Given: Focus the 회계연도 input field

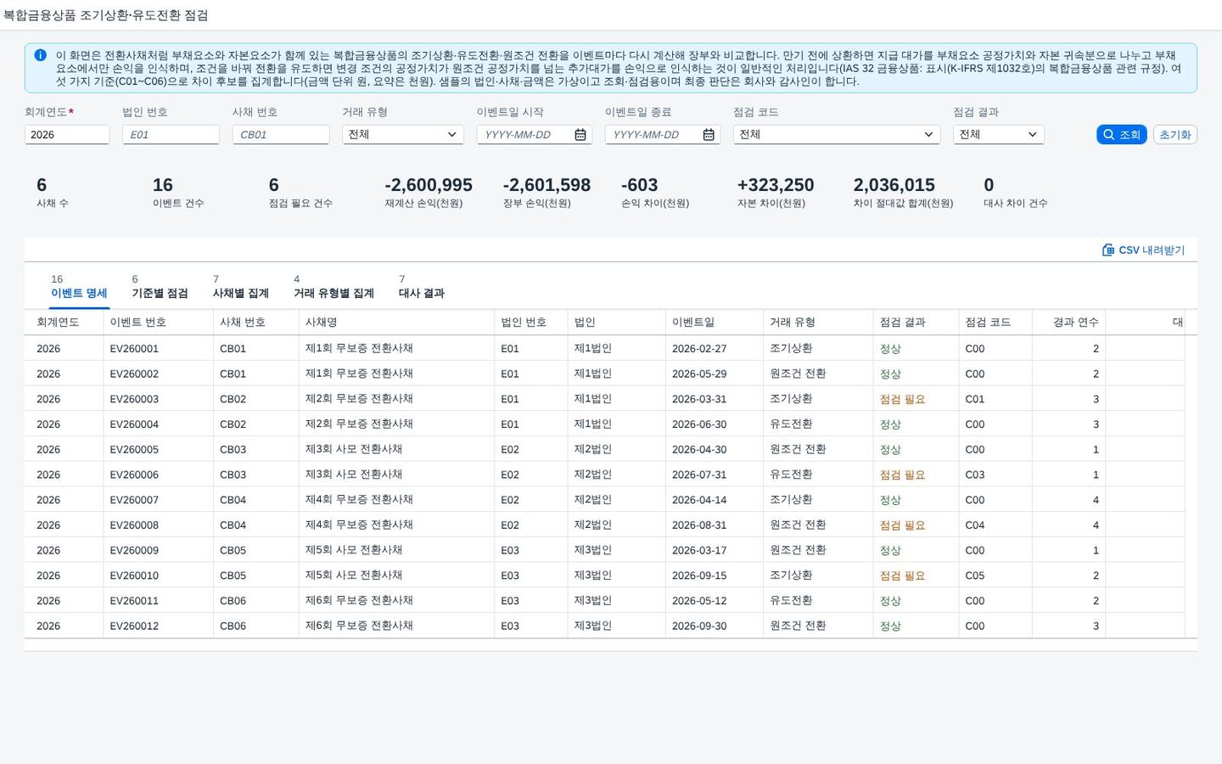Looking at the screenshot, I should 67,135.
